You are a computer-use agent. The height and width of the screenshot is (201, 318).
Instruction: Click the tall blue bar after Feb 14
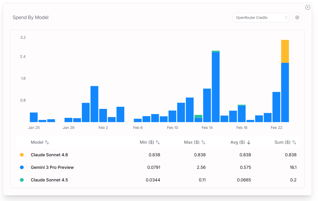(216, 87)
